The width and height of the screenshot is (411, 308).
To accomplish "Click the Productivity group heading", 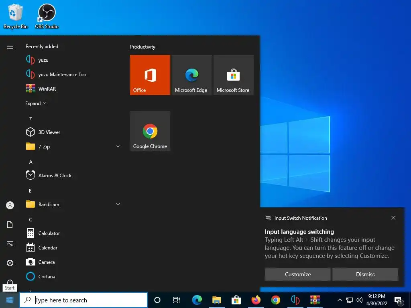I will pos(142,47).
